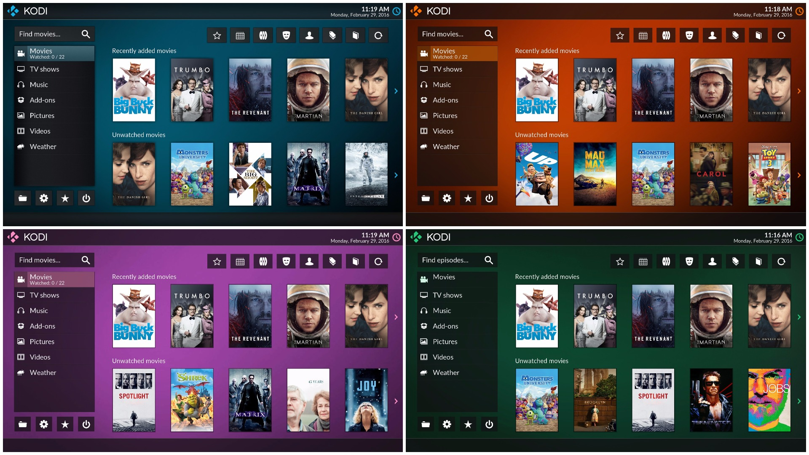Open Brooklyn poster in green panel
This screenshot has height=455, width=809.
coord(595,400)
